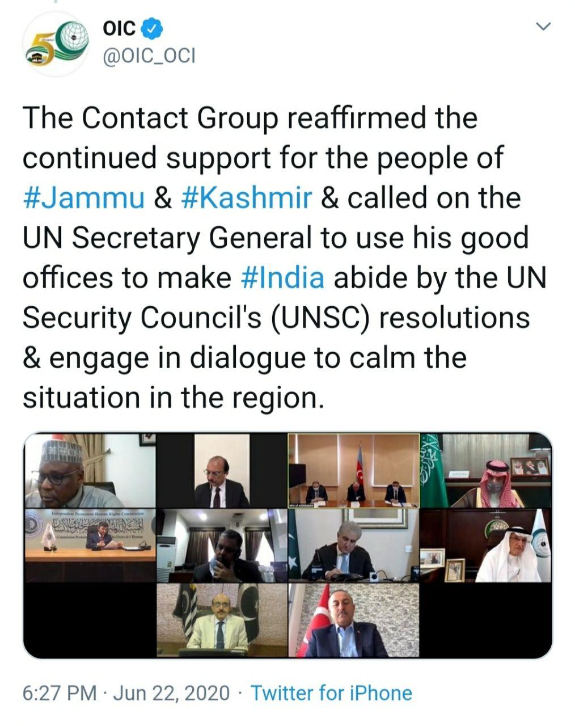The image size is (575, 726).
Task: Tap the centre tile with the Pakistan flag
Action: (353, 545)
